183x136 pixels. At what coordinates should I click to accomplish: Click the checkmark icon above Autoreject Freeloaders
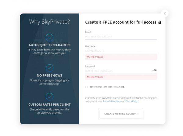click(x=49, y=37)
